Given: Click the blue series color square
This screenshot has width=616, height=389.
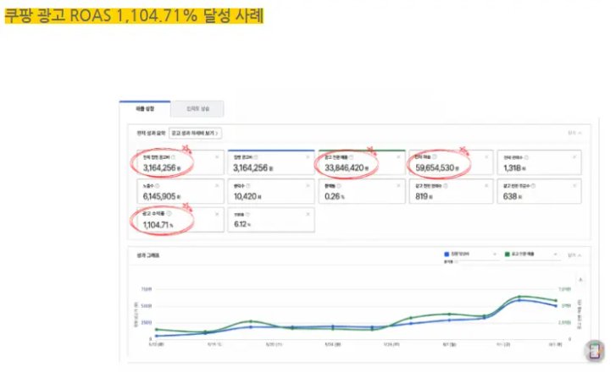Looking at the screenshot, I should pos(447,254).
